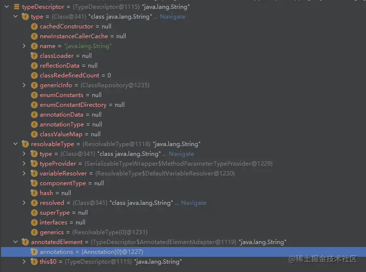Expand the this$0 TypeDescriptor node

point(24,261)
